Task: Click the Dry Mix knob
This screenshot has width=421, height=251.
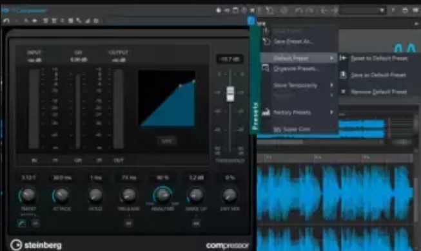Action: [x=230, y=195]
